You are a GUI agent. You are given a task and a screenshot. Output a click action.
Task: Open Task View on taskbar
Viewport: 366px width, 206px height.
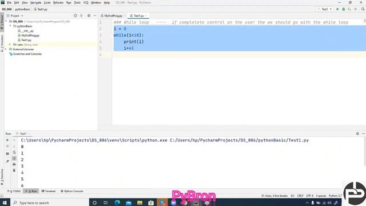pyautogui.click(x=105, y=203)
